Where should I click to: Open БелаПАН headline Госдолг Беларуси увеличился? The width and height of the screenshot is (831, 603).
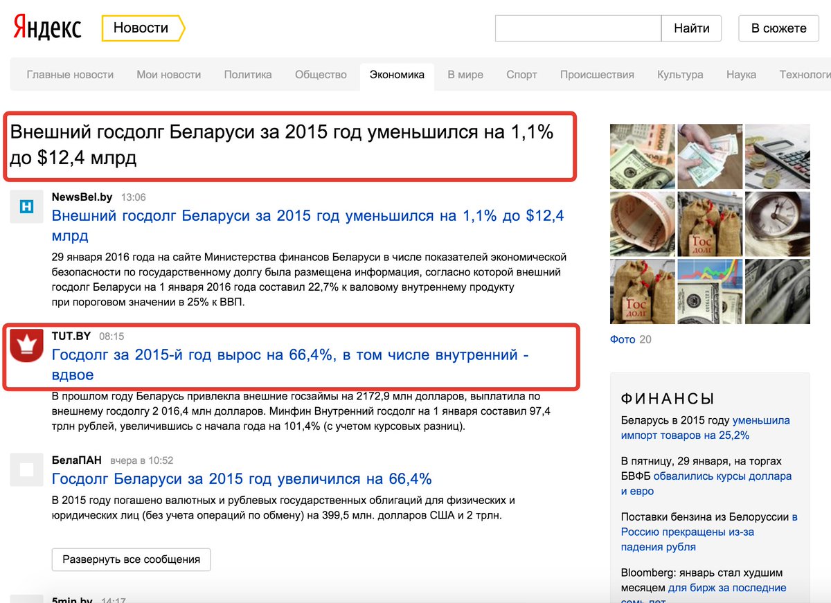[242, 479]
